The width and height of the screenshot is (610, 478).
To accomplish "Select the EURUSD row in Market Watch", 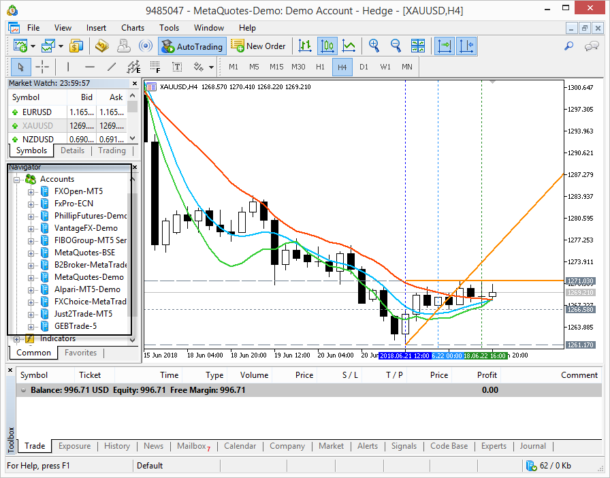I will click(x=67, y=112).
